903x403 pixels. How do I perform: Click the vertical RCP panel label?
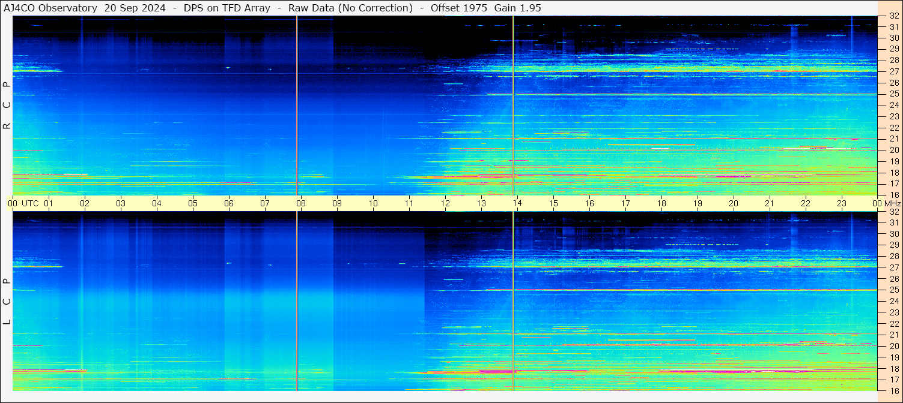pos(7,106)
